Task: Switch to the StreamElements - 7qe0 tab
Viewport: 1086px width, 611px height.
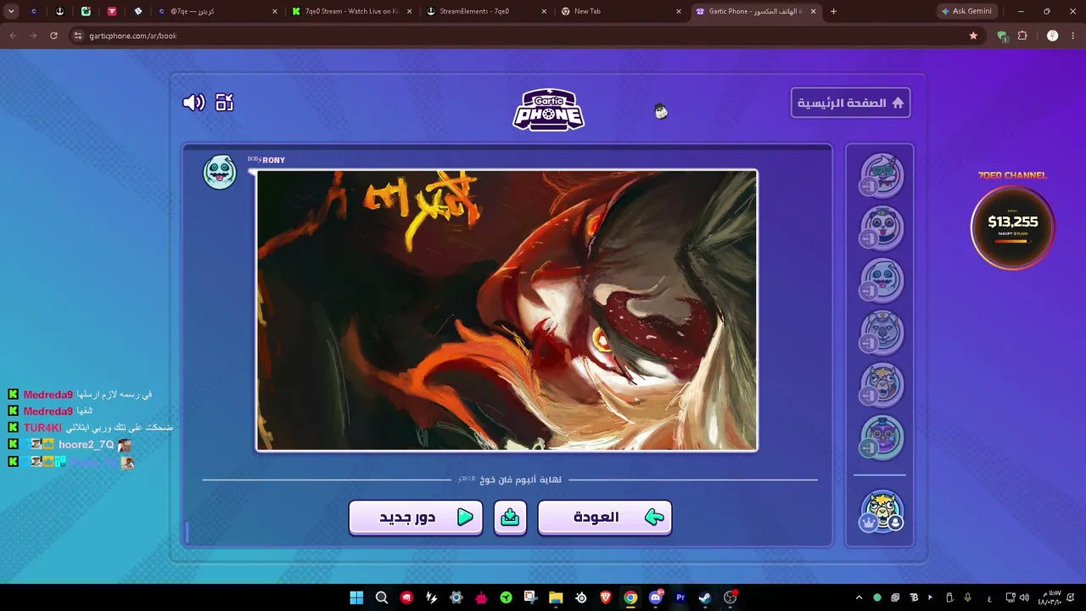Action: pyautogui.click(x=485, y=11)
